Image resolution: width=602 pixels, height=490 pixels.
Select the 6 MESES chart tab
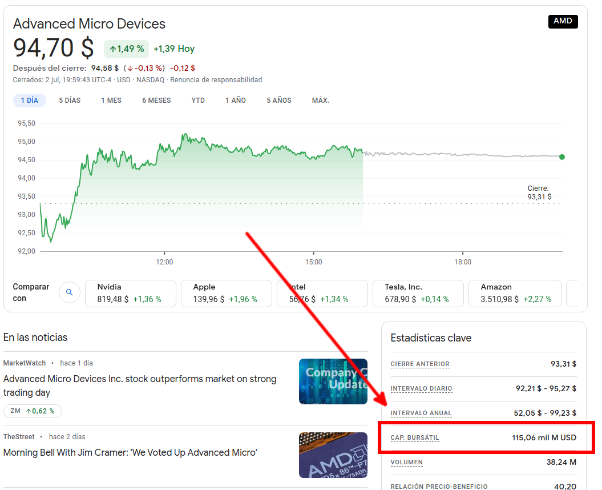[x=156, y=101]
